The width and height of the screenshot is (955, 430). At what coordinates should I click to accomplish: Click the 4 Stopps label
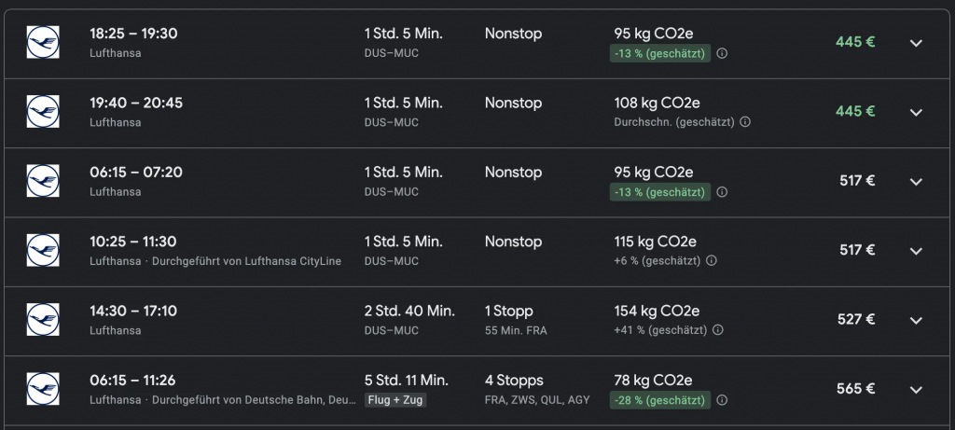(513, 381)
